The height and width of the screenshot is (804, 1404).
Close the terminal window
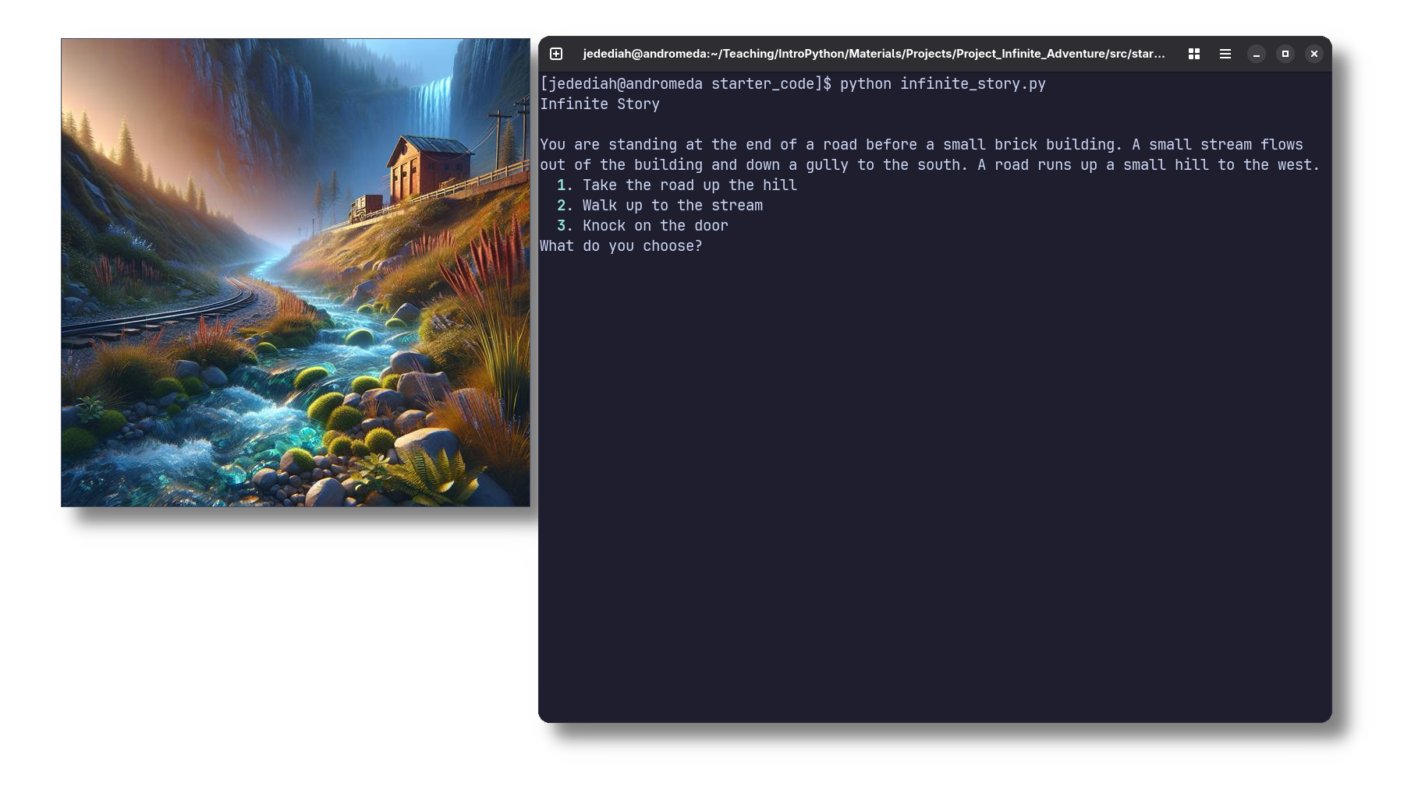click(x=1314, y=54)
